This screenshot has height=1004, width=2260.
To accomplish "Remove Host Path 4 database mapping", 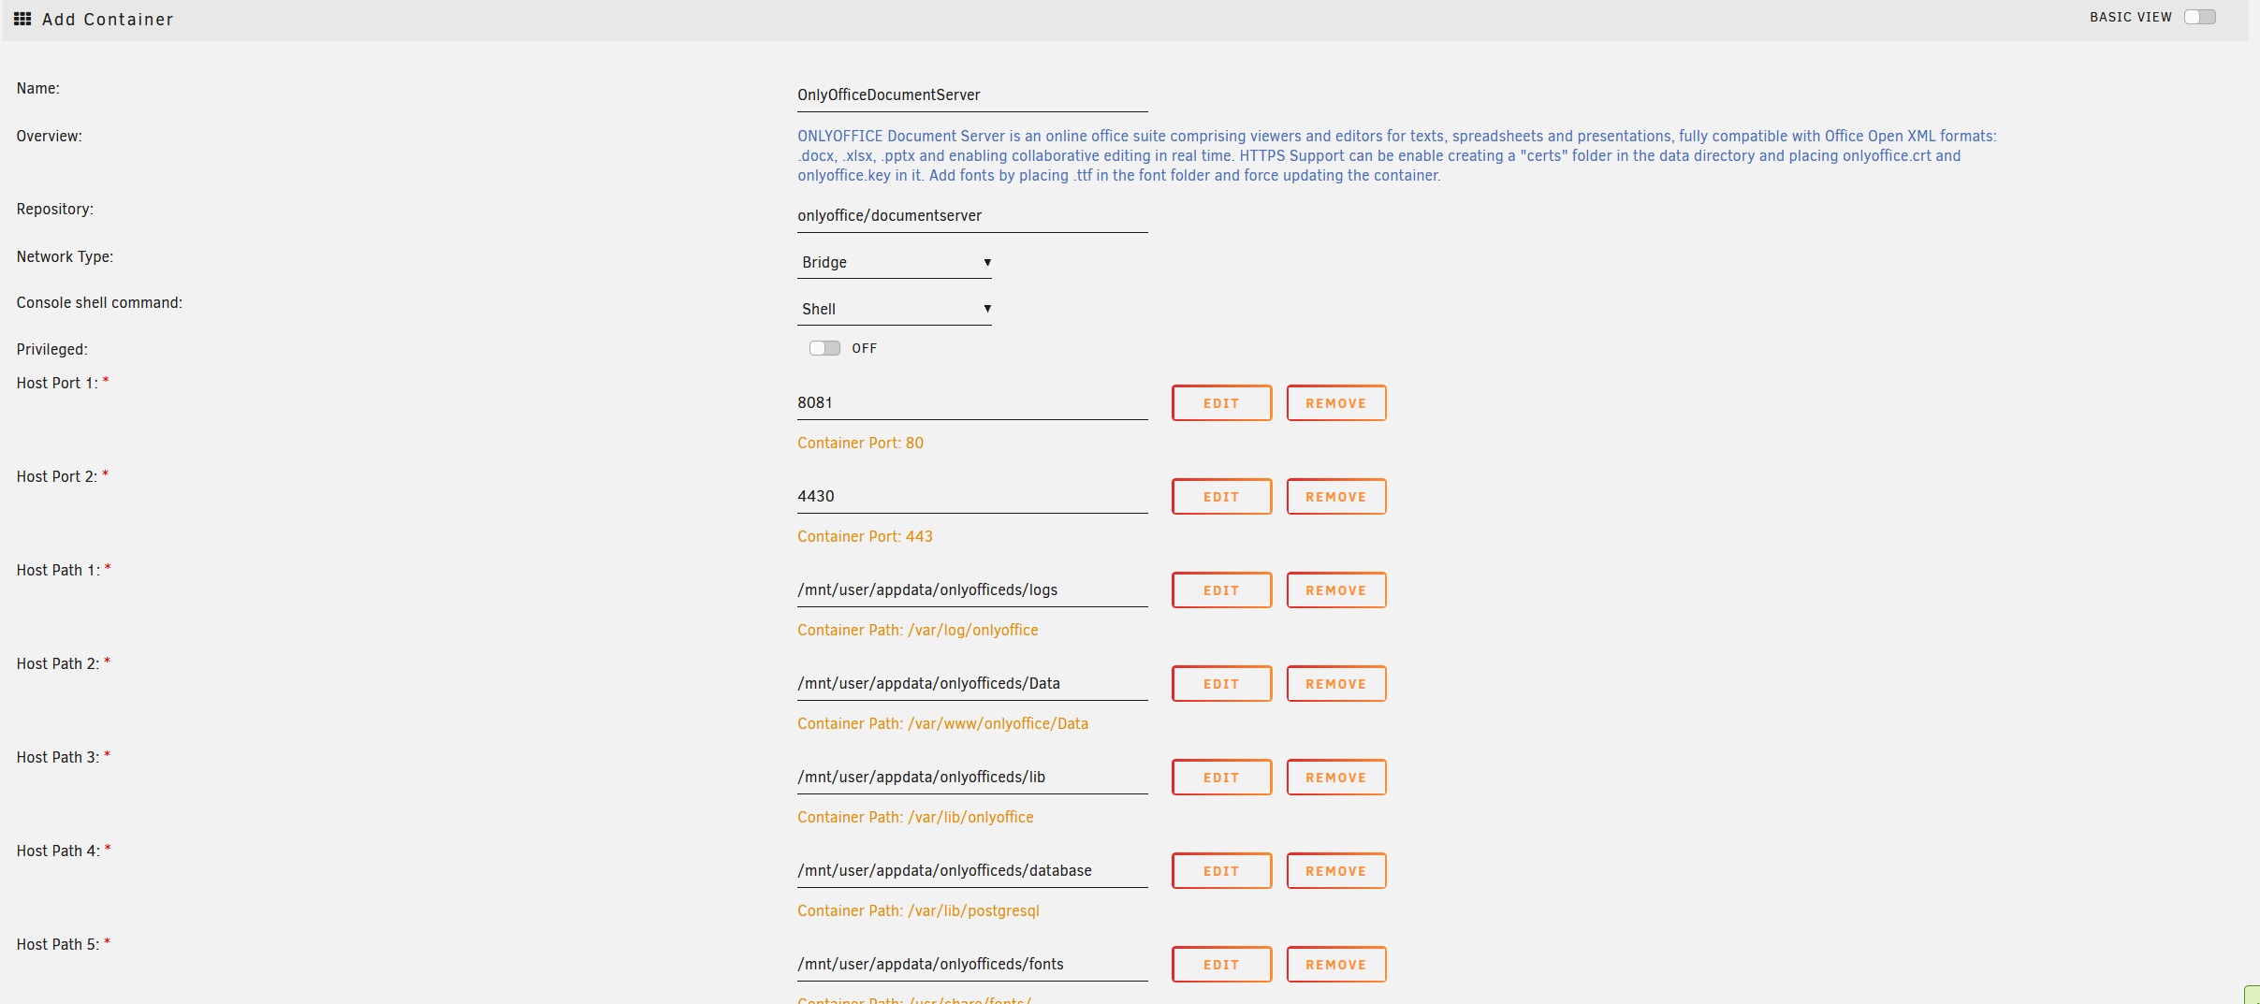I will point(1335,871).
